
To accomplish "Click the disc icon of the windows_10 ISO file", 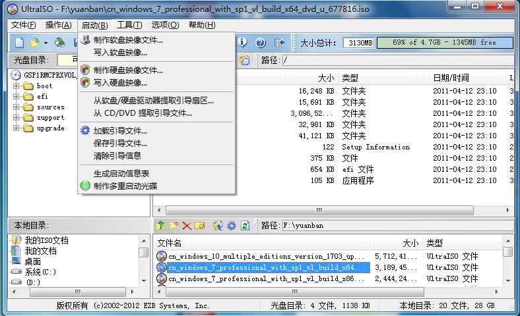I will (162, 256).
